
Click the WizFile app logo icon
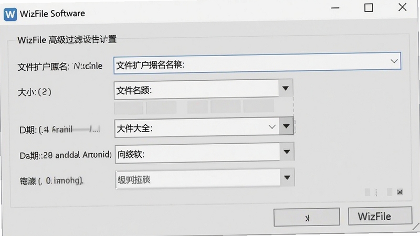point(10,14)
